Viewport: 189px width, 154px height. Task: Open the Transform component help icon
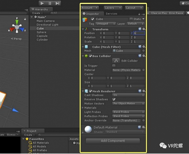pyautogui.click(x=140, y=29)
